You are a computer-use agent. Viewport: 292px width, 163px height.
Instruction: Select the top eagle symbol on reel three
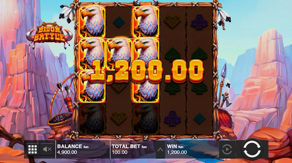point(146,22)
